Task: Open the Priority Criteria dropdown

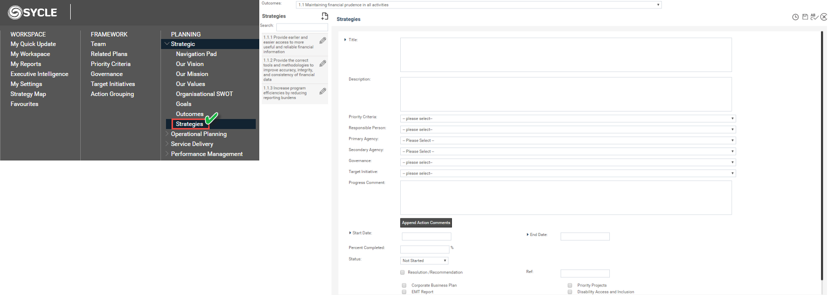Action: (568, 118)
